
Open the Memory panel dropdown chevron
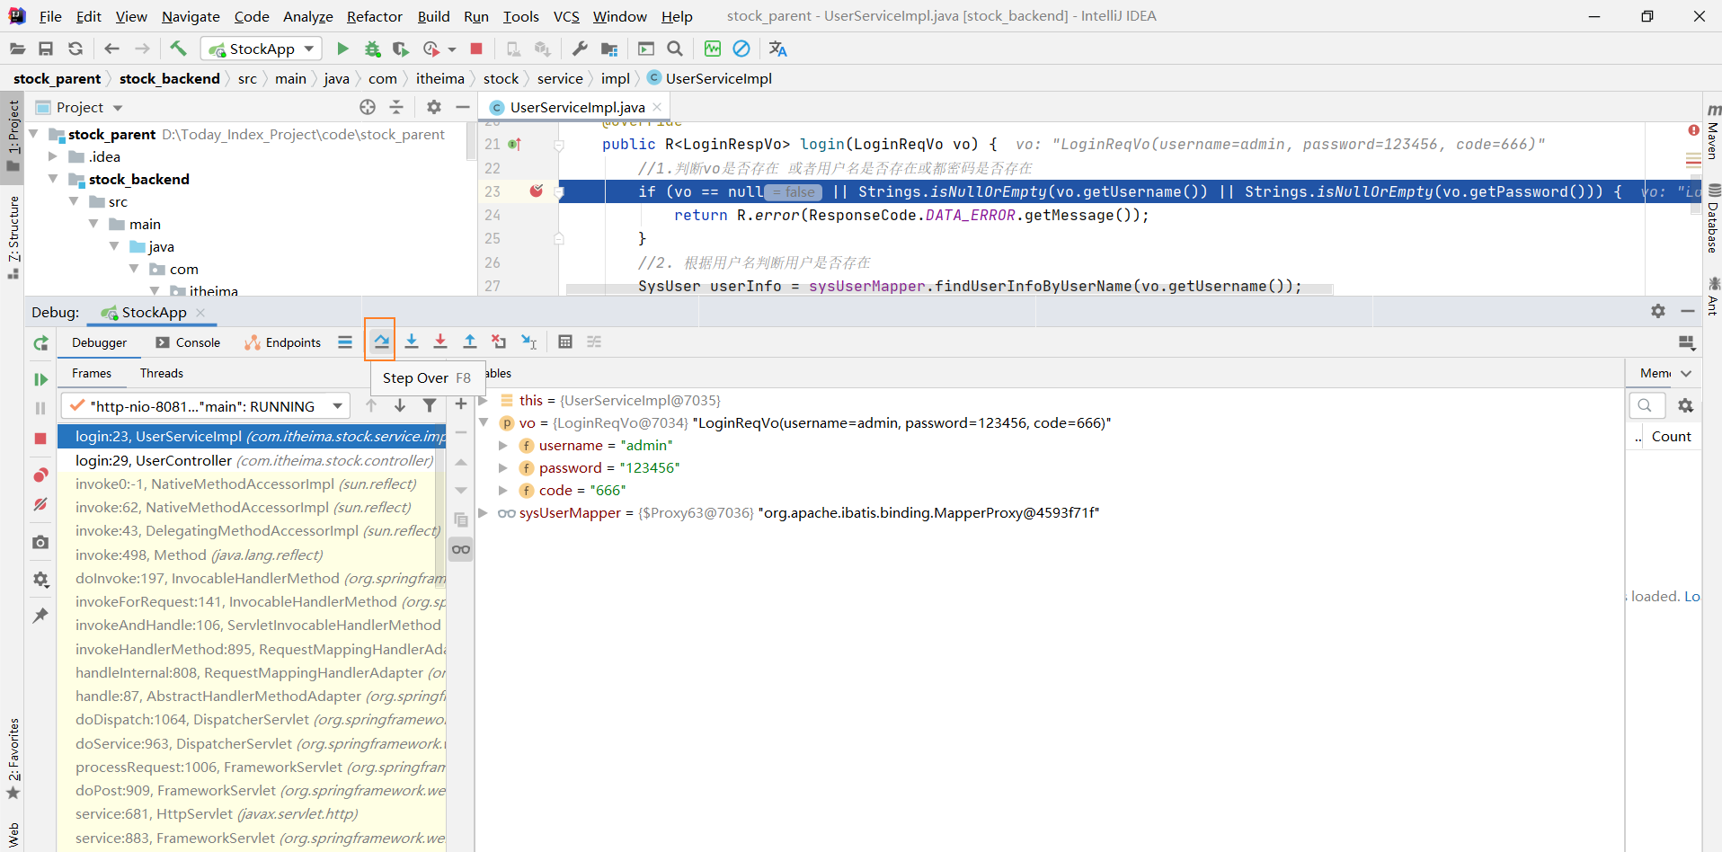[x=1686, y=373]
